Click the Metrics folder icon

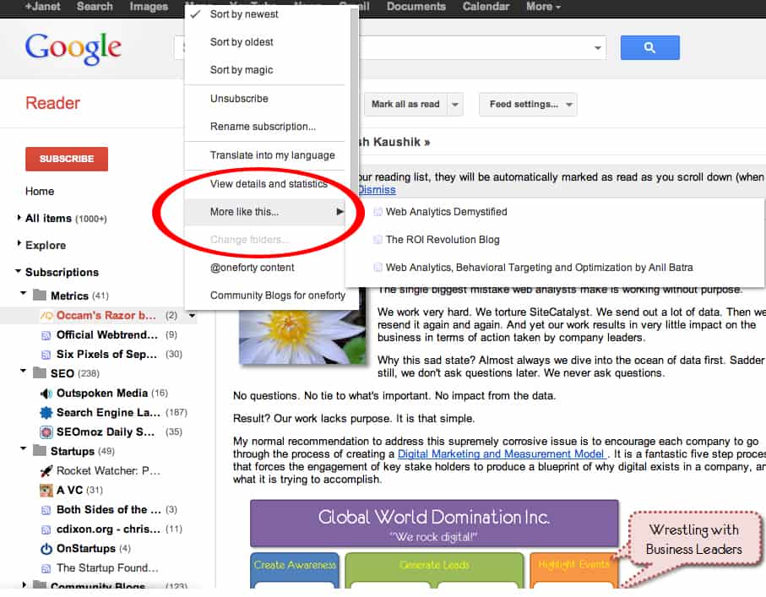39,295
